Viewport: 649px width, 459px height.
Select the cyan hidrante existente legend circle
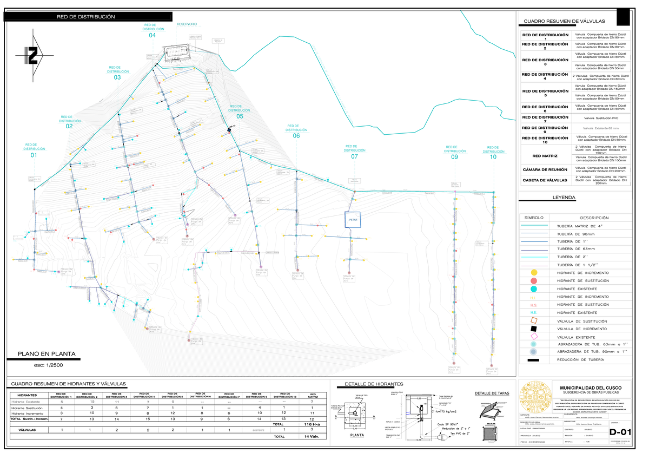pyautogui.click(x=534, y=289)
